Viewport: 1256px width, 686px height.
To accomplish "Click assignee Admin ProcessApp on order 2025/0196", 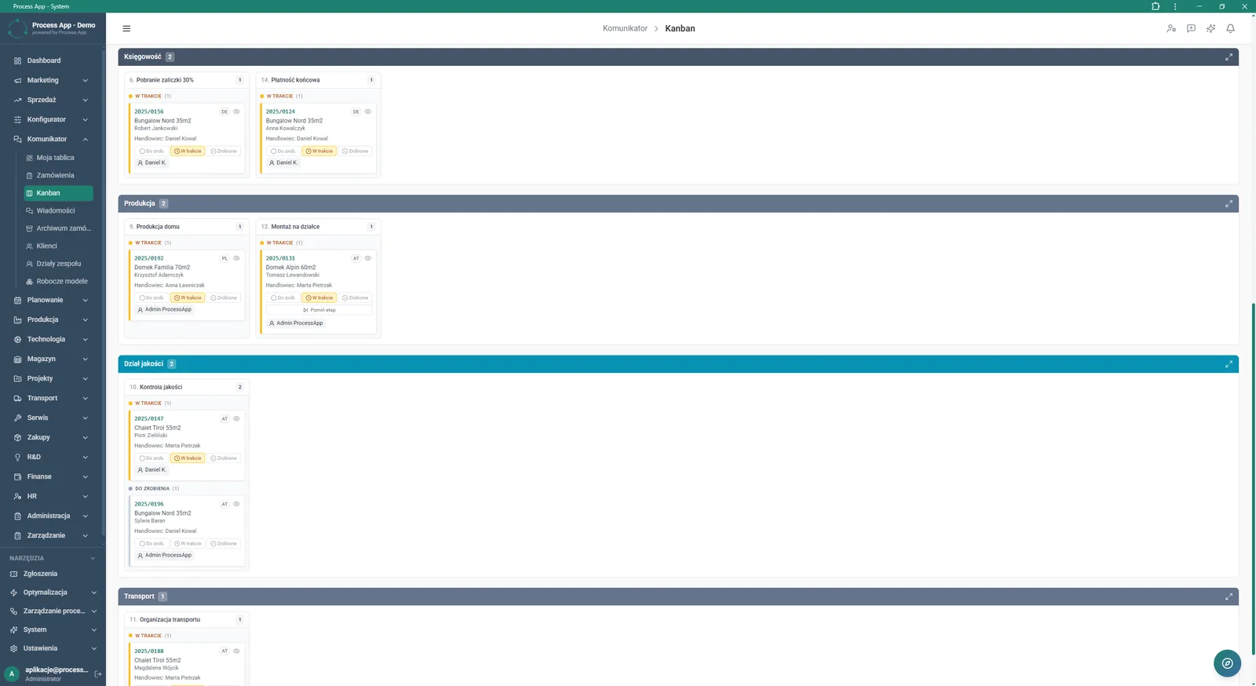I will point(164,555).
